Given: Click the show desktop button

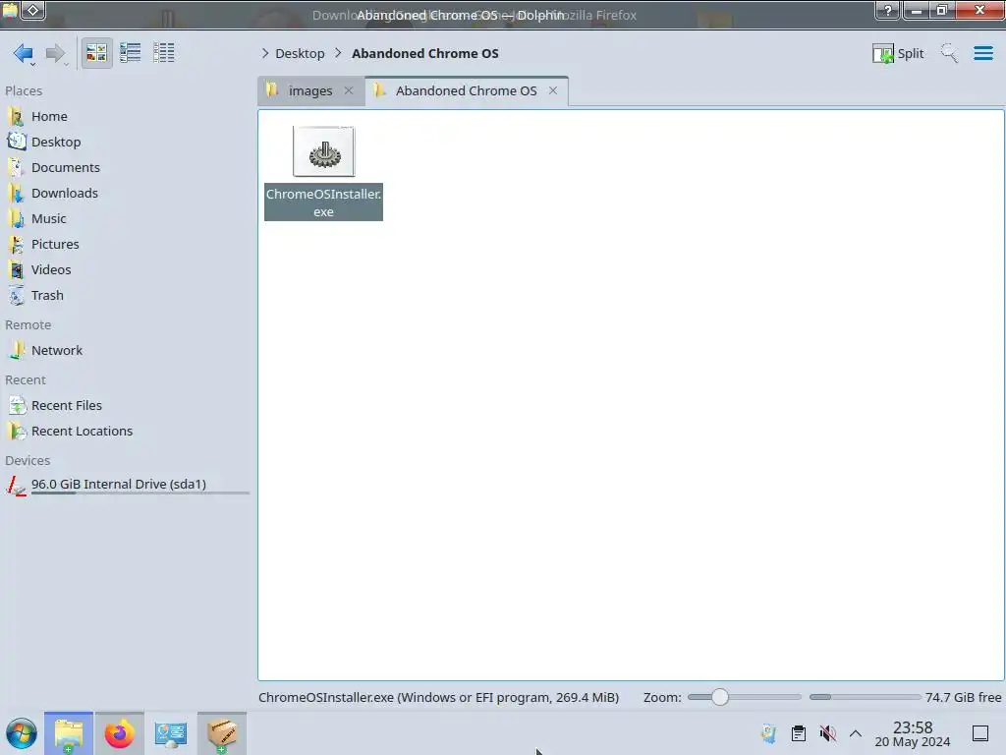Looking at the screenshot, I should 980,733.
